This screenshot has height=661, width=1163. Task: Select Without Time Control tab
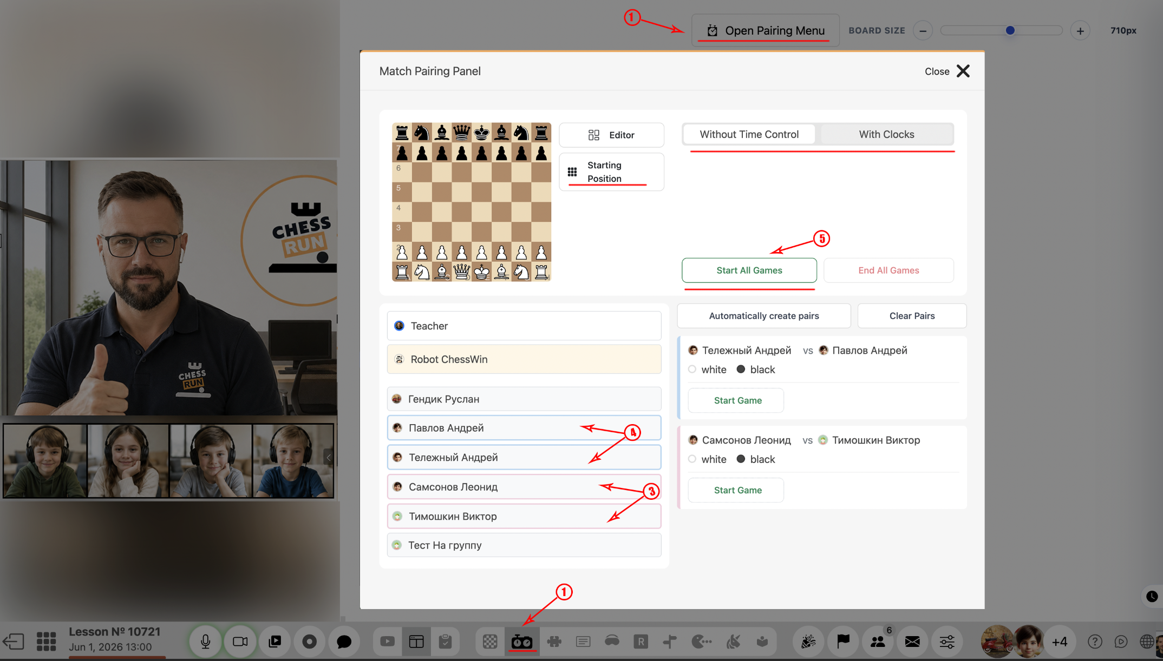click(749, 134)
